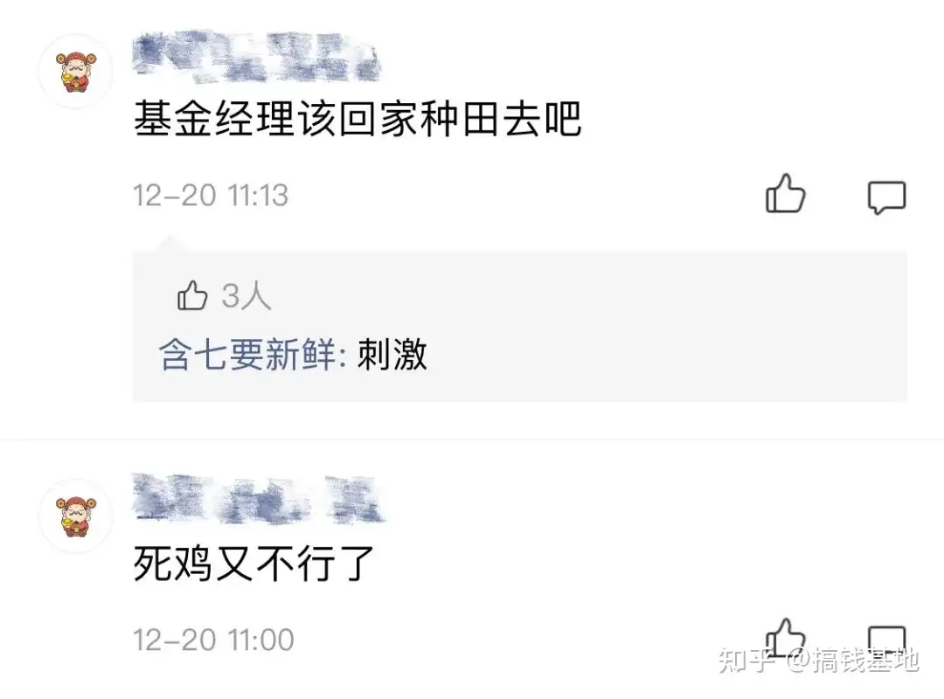Viewport: 944px width, 699px height.
Task: Like the 死鸡又不行了 comment
Action: pos(785,636)
